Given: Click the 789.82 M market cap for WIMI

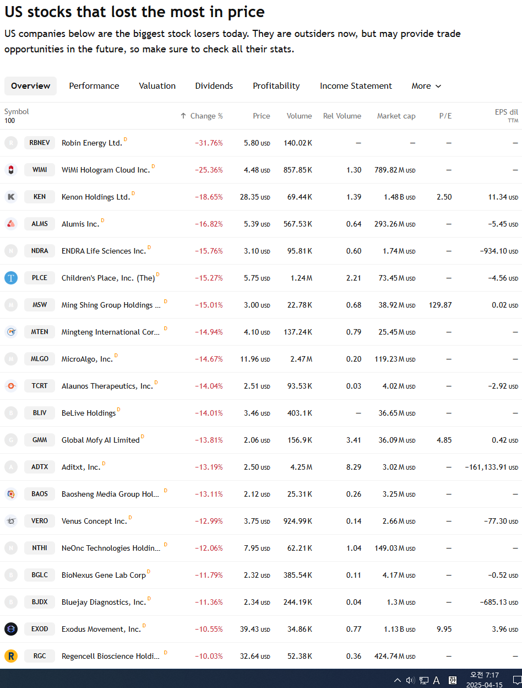Looking at the screenshot, I should pos(394,170).
